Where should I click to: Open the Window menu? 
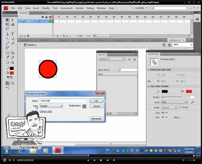pos(101,8)
